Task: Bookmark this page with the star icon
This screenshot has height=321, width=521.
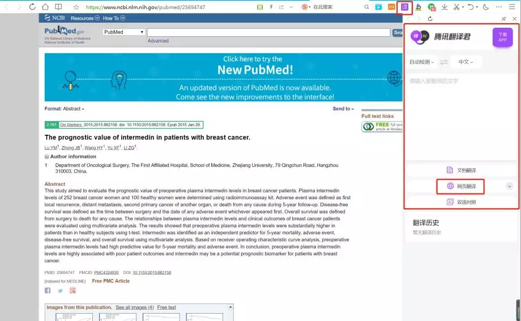Action: point(76,7)
